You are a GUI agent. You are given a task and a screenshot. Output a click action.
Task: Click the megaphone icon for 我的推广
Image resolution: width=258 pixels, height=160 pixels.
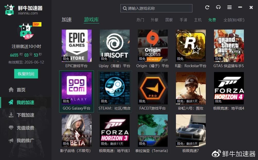point(11,140)
